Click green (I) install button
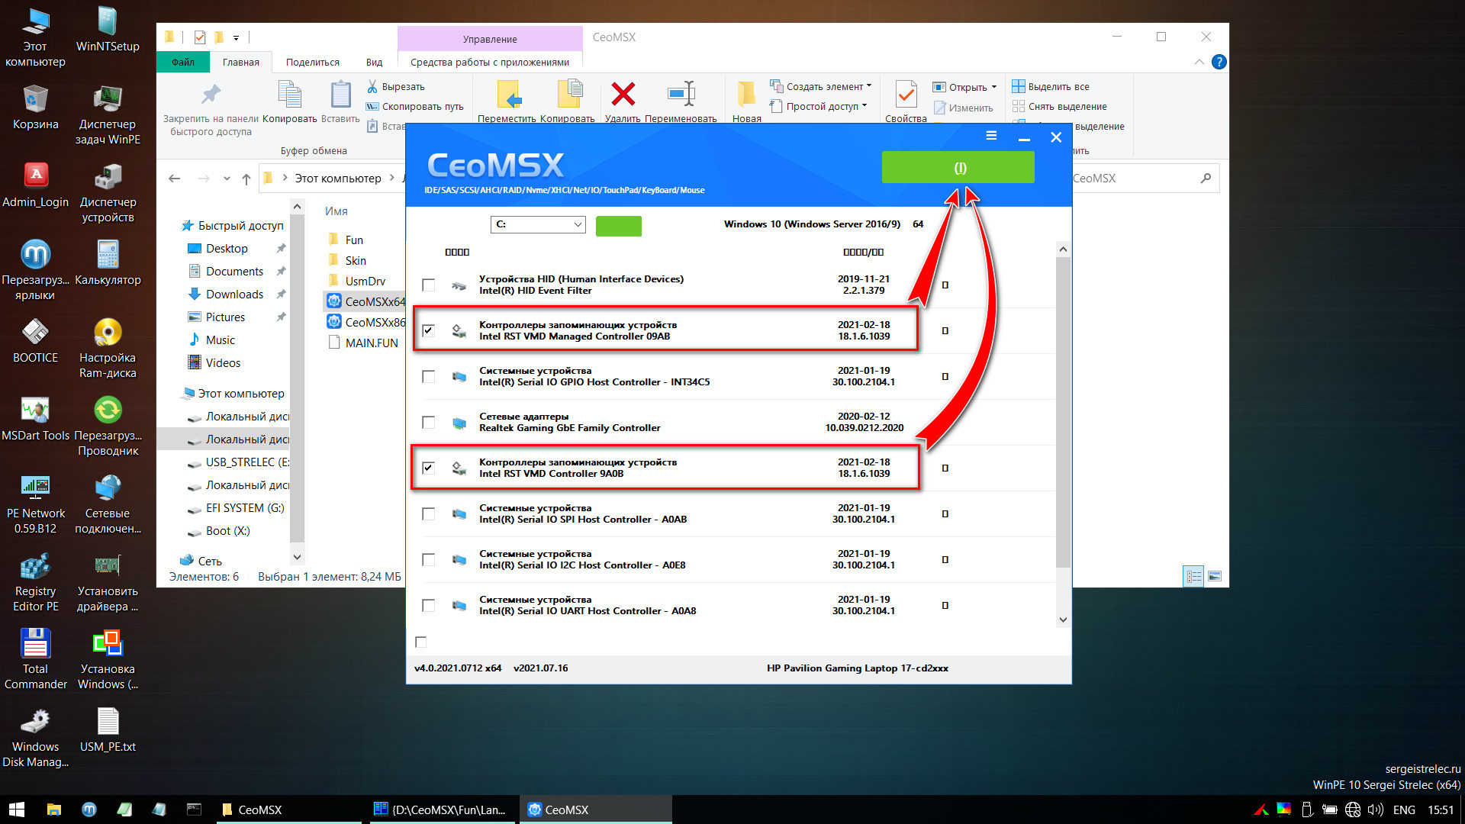Viewport: 1465px width, 824px height. [958, 167]
